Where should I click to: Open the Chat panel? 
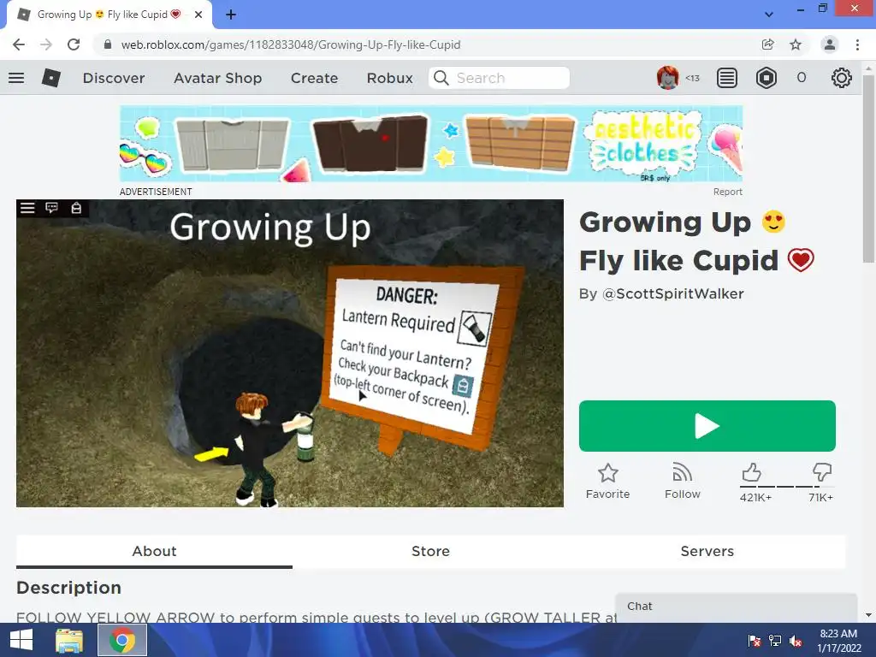(736, 607)
